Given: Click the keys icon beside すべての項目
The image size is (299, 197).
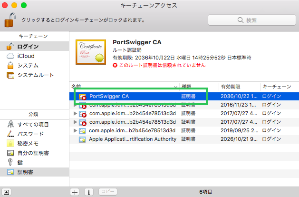Looking at the screenshot, I should 10,124.
